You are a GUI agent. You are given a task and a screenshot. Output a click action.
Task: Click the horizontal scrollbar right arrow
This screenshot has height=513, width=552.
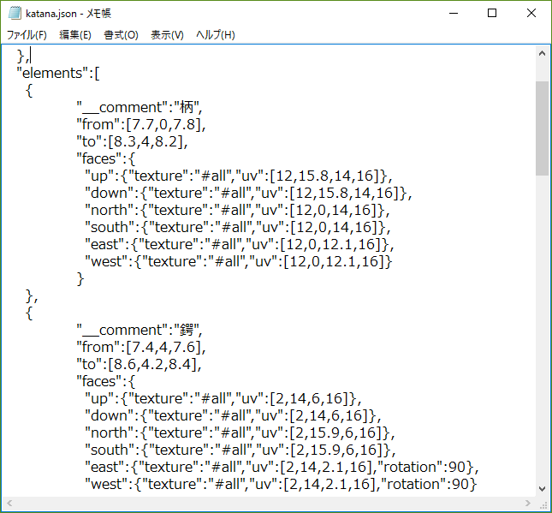(x=528, y=503)
